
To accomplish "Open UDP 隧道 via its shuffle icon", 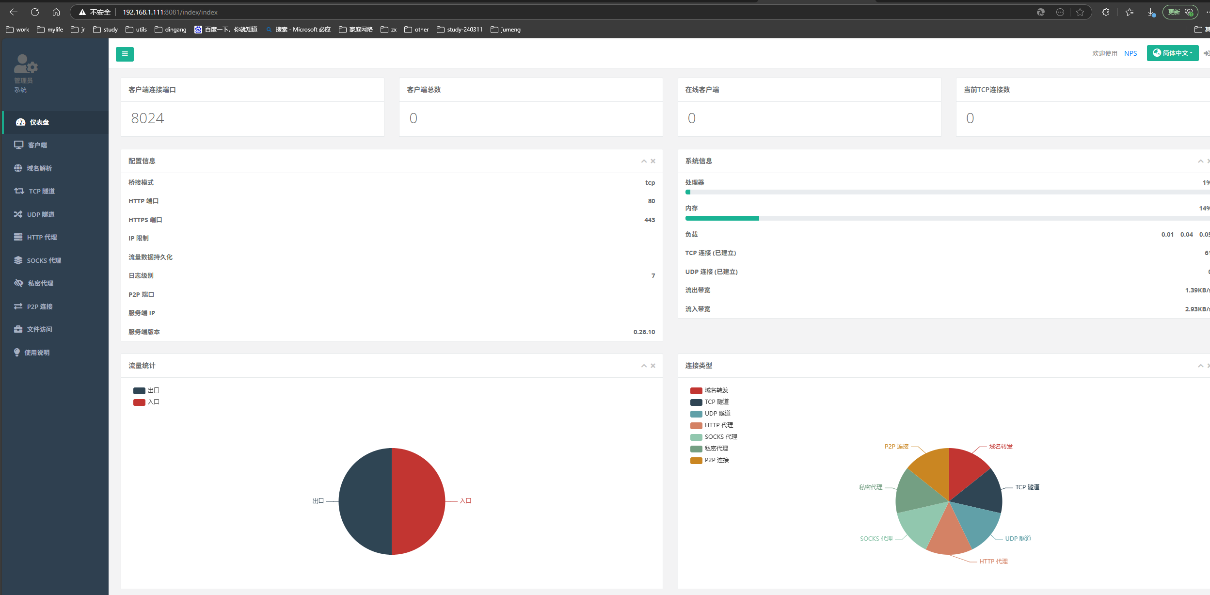I will [18, 214].
